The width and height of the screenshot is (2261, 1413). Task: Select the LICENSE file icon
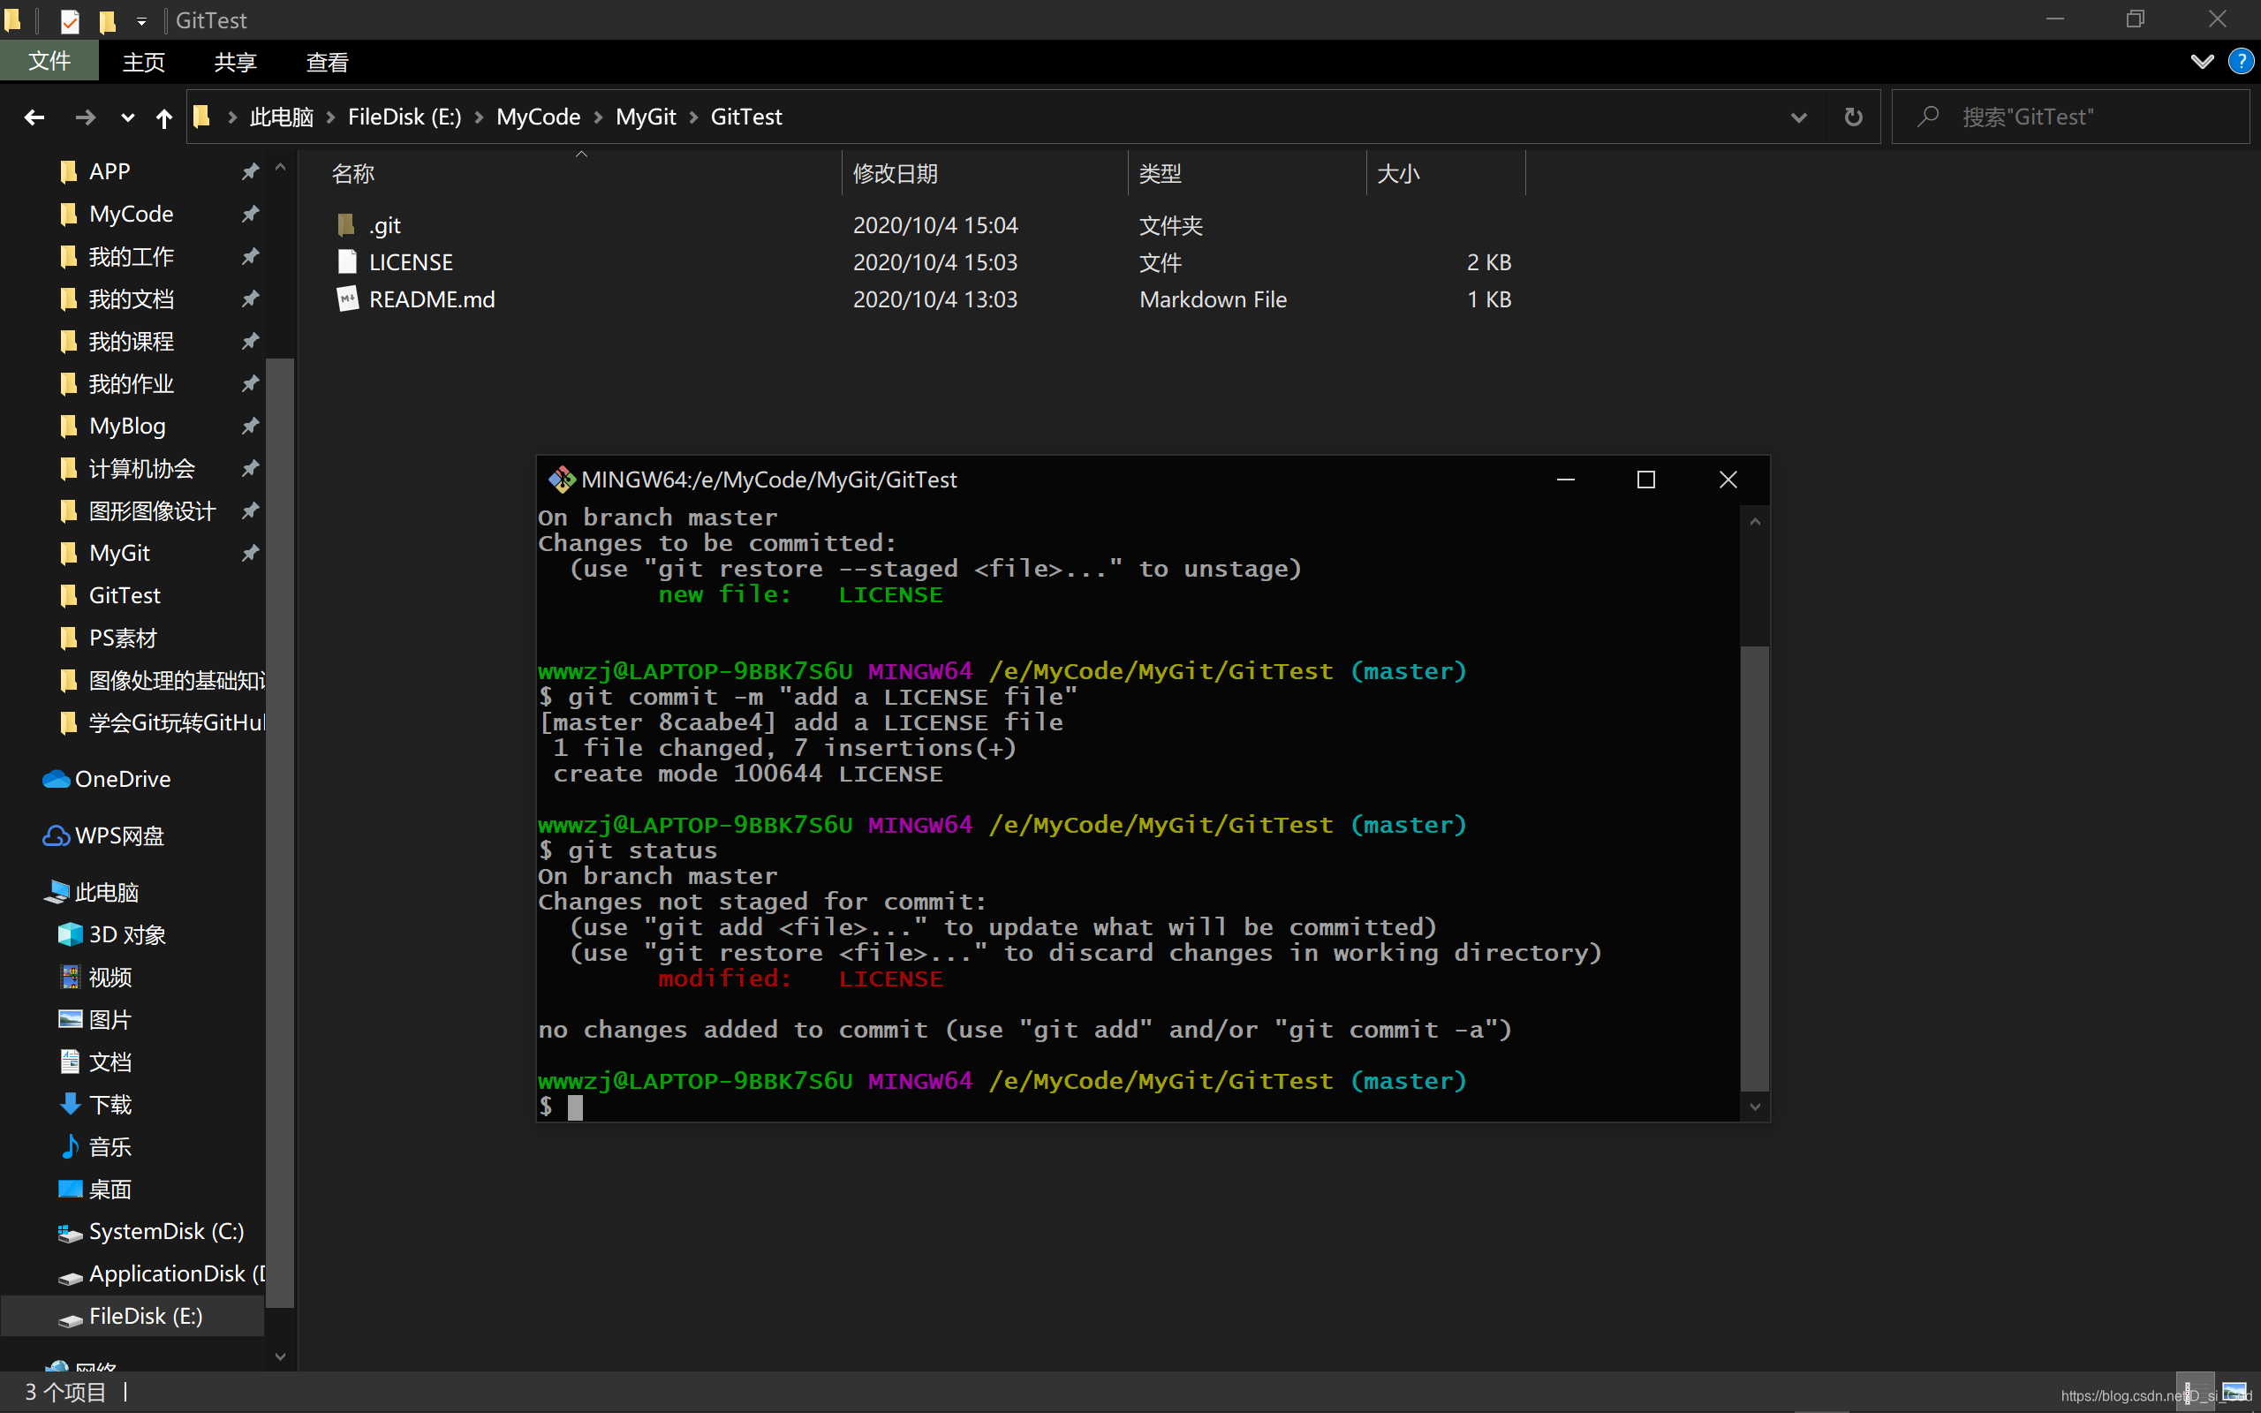click(346, 261)
